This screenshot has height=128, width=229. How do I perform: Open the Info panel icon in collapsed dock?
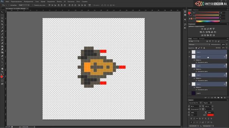pos(185,15)
